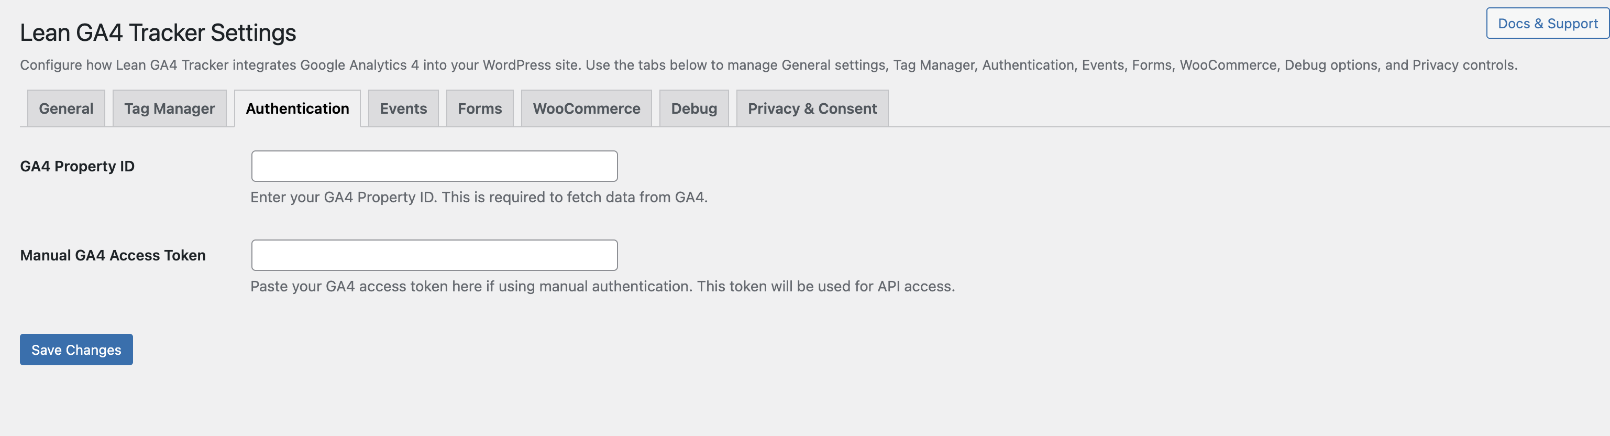The height and width of the screenshot is (436, 1610).
Task: Click into the Manual GA4 Access Token field
Action: point(434,255)
